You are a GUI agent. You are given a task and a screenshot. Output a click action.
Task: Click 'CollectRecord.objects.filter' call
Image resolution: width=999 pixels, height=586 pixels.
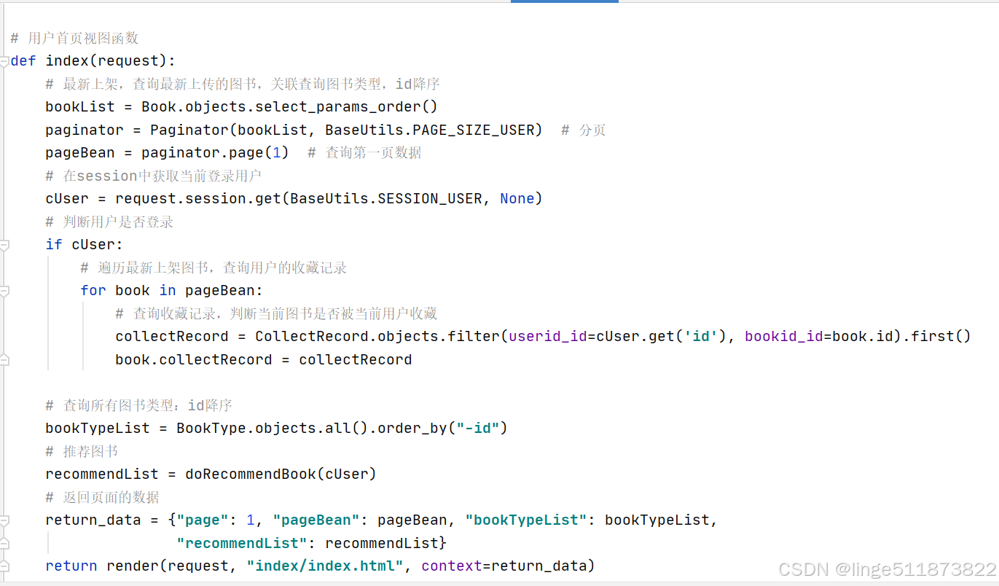tap(377, 336)
